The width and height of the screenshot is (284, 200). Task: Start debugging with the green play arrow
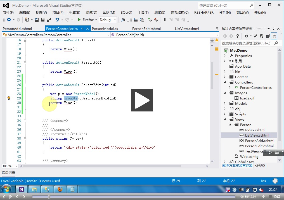coord(79,20)
